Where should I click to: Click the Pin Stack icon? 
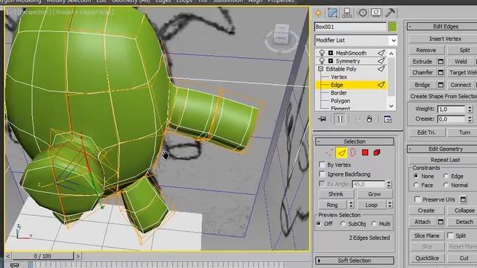point(322,119)
